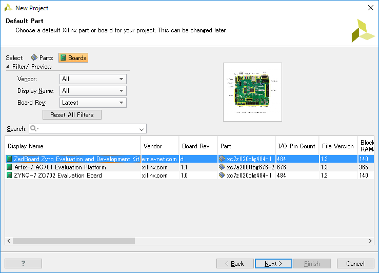Click the scroll right arrow
The image size is (379, 273).
coord(370,241)
